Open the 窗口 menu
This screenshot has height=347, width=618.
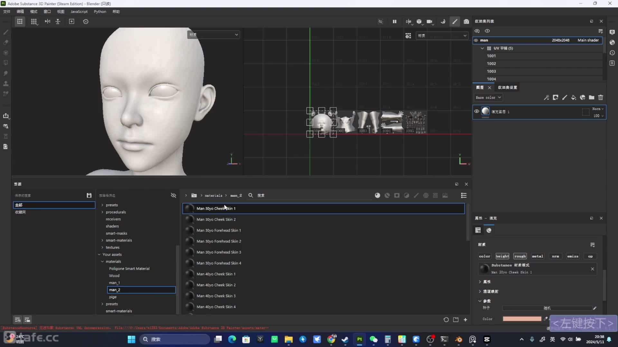[47, 12]
